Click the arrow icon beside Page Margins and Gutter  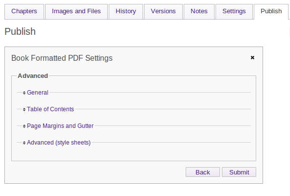tap(24, 126)
